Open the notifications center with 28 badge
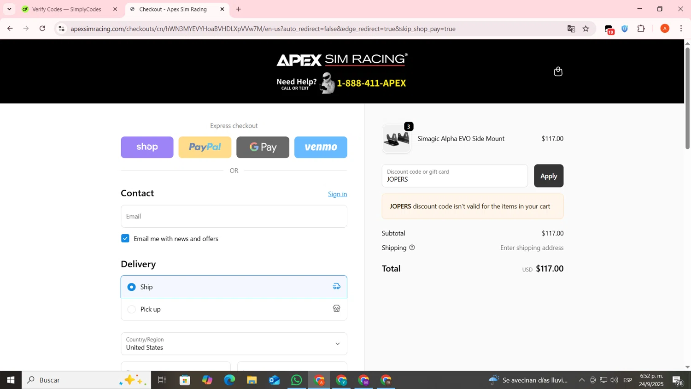The height and width of the screenshot is (389, 691). pyautogui.click(x=678, y=381)
